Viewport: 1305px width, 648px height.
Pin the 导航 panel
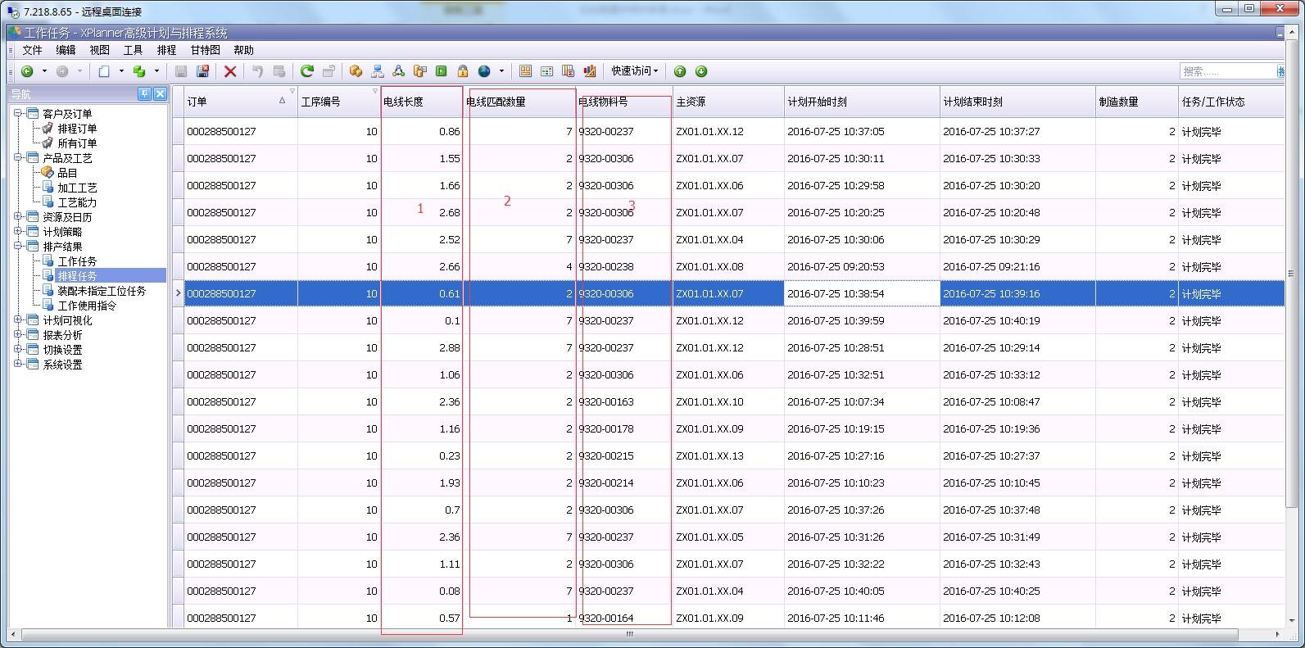click(144, 94)
